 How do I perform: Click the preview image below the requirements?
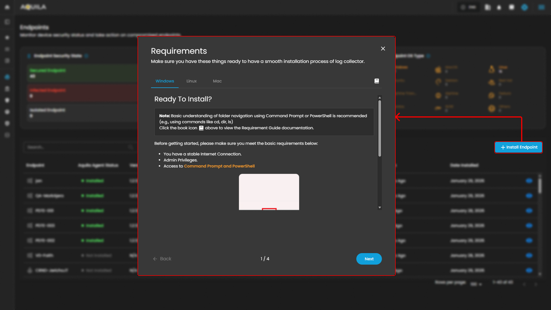coord(269,192)
